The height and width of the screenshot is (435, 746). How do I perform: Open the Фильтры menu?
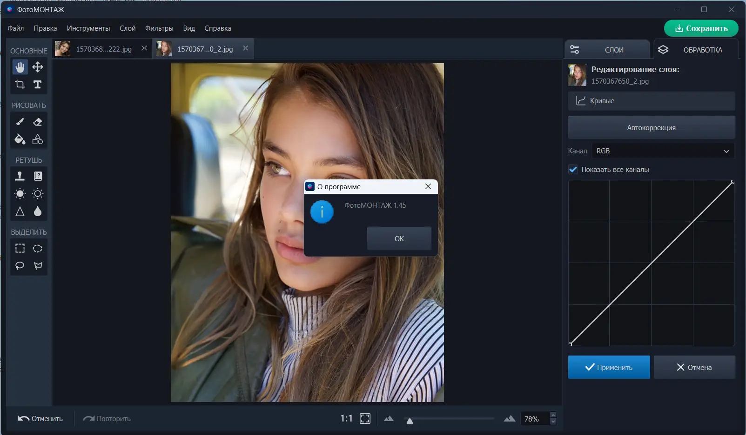(x=159, y=28)
